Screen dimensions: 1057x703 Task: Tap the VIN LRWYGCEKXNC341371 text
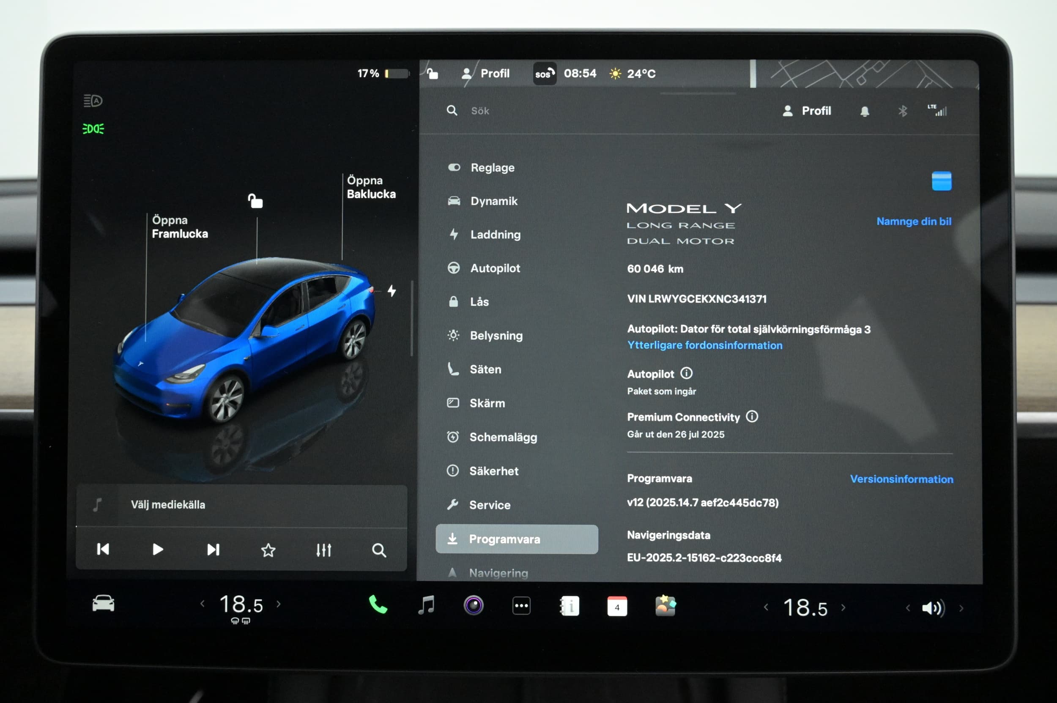click(x=697, y=299)
